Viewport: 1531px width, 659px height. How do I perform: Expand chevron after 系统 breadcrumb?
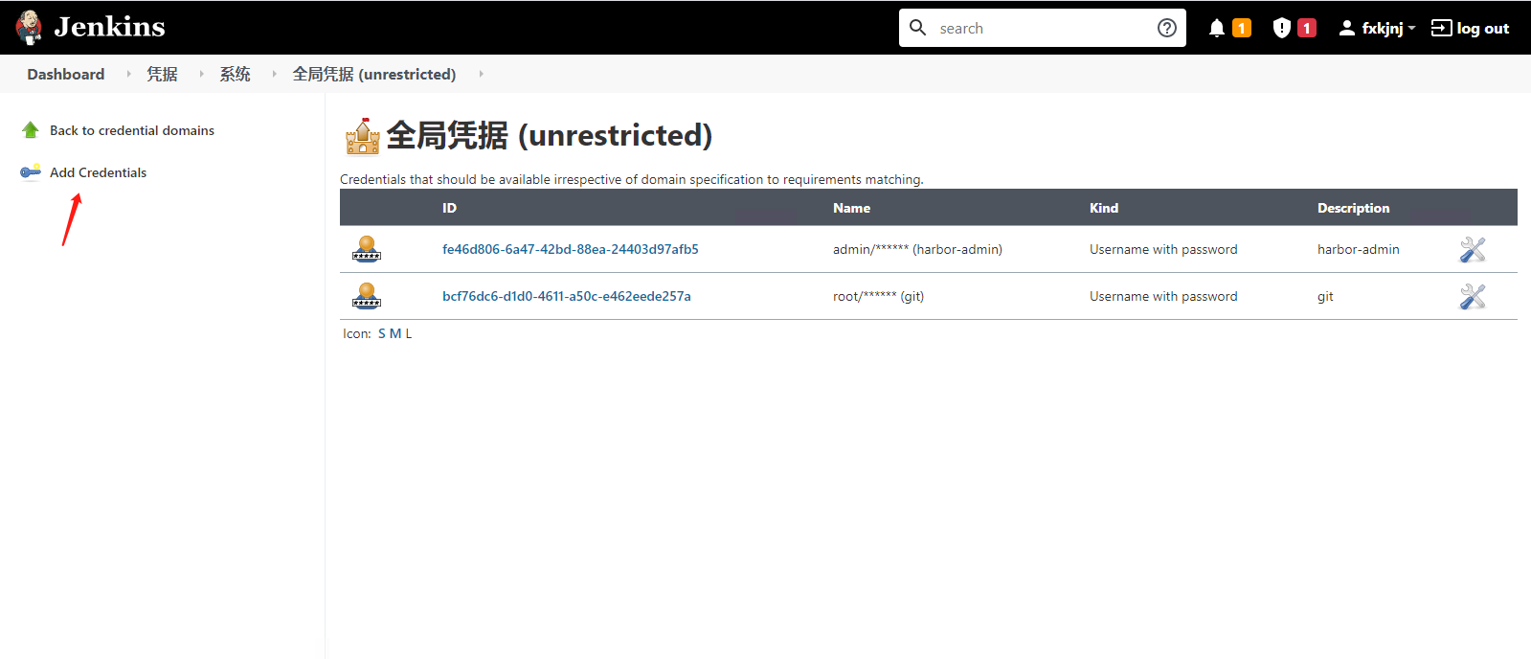(274, 74)
